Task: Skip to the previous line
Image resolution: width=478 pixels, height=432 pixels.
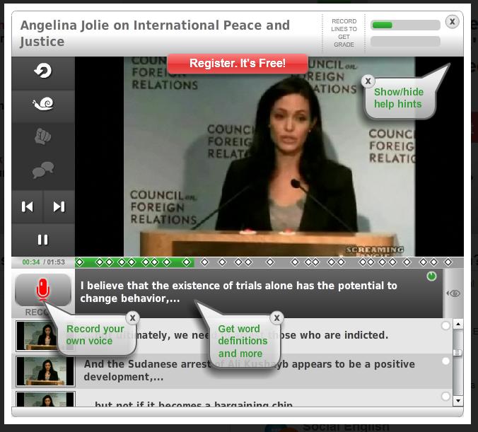Action: (27, 206)
